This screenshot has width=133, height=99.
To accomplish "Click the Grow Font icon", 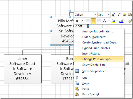I will click(113, 15).
